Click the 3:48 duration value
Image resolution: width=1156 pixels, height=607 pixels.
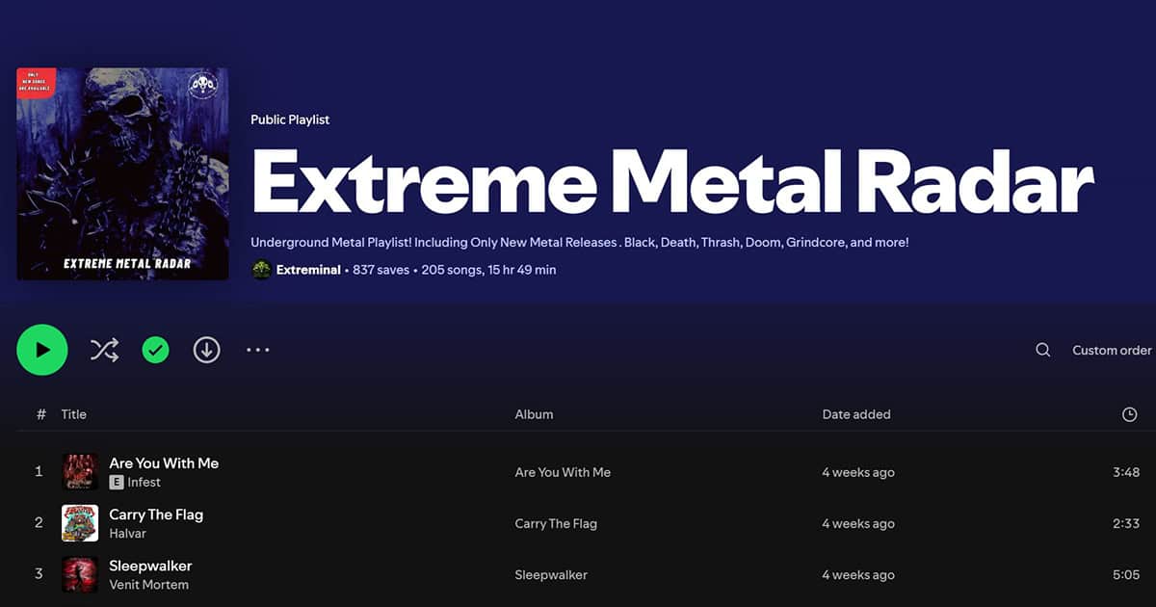coord(1126,472)
